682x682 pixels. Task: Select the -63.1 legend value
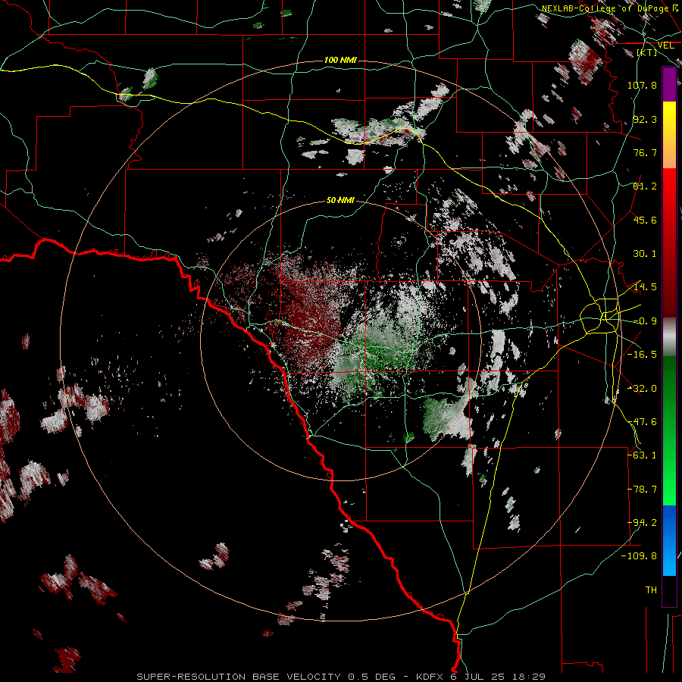pos(642,455)
